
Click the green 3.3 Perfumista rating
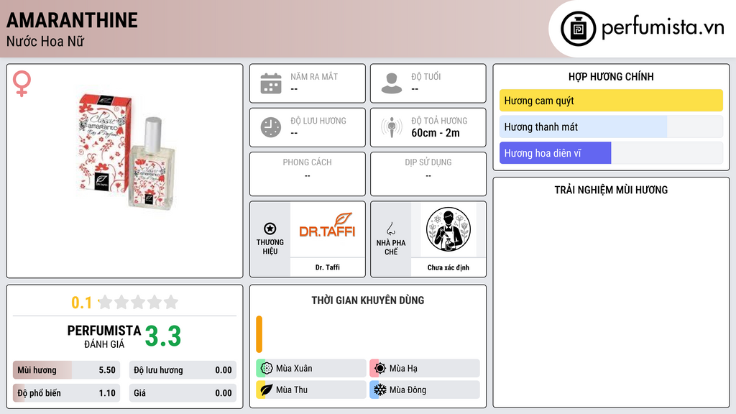163,336
